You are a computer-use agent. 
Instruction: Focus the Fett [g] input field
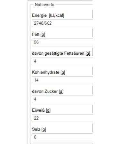pos(62,42)
